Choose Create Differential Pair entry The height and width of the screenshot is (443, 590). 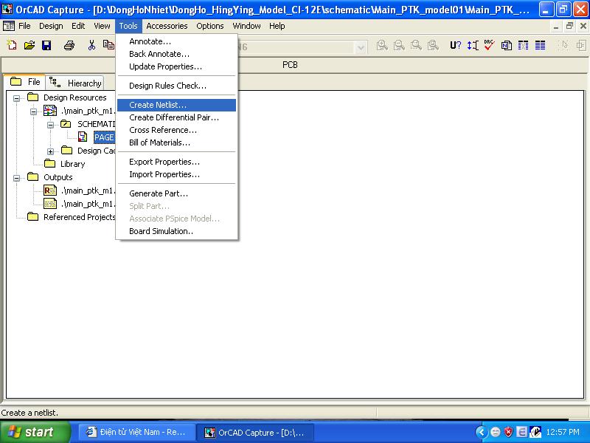pos(176,117)
